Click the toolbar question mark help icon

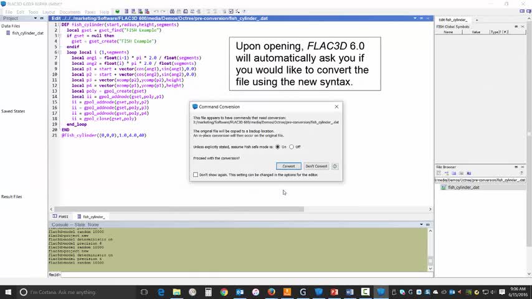pyautogui.click(x=244, y=12)
